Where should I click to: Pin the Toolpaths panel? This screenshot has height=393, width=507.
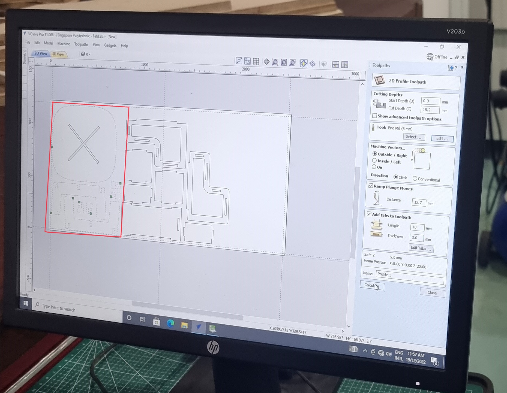click(x=462, y=68)
